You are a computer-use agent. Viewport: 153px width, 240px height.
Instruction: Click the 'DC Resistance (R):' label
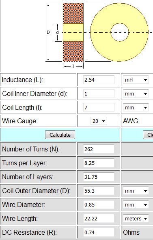(x=29, y=233)
